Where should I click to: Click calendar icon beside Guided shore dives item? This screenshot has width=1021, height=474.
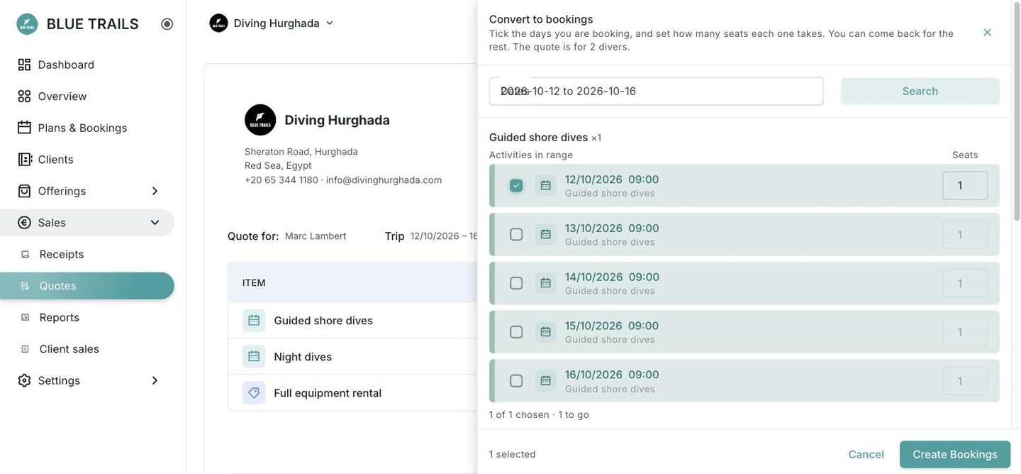point(254,321)
